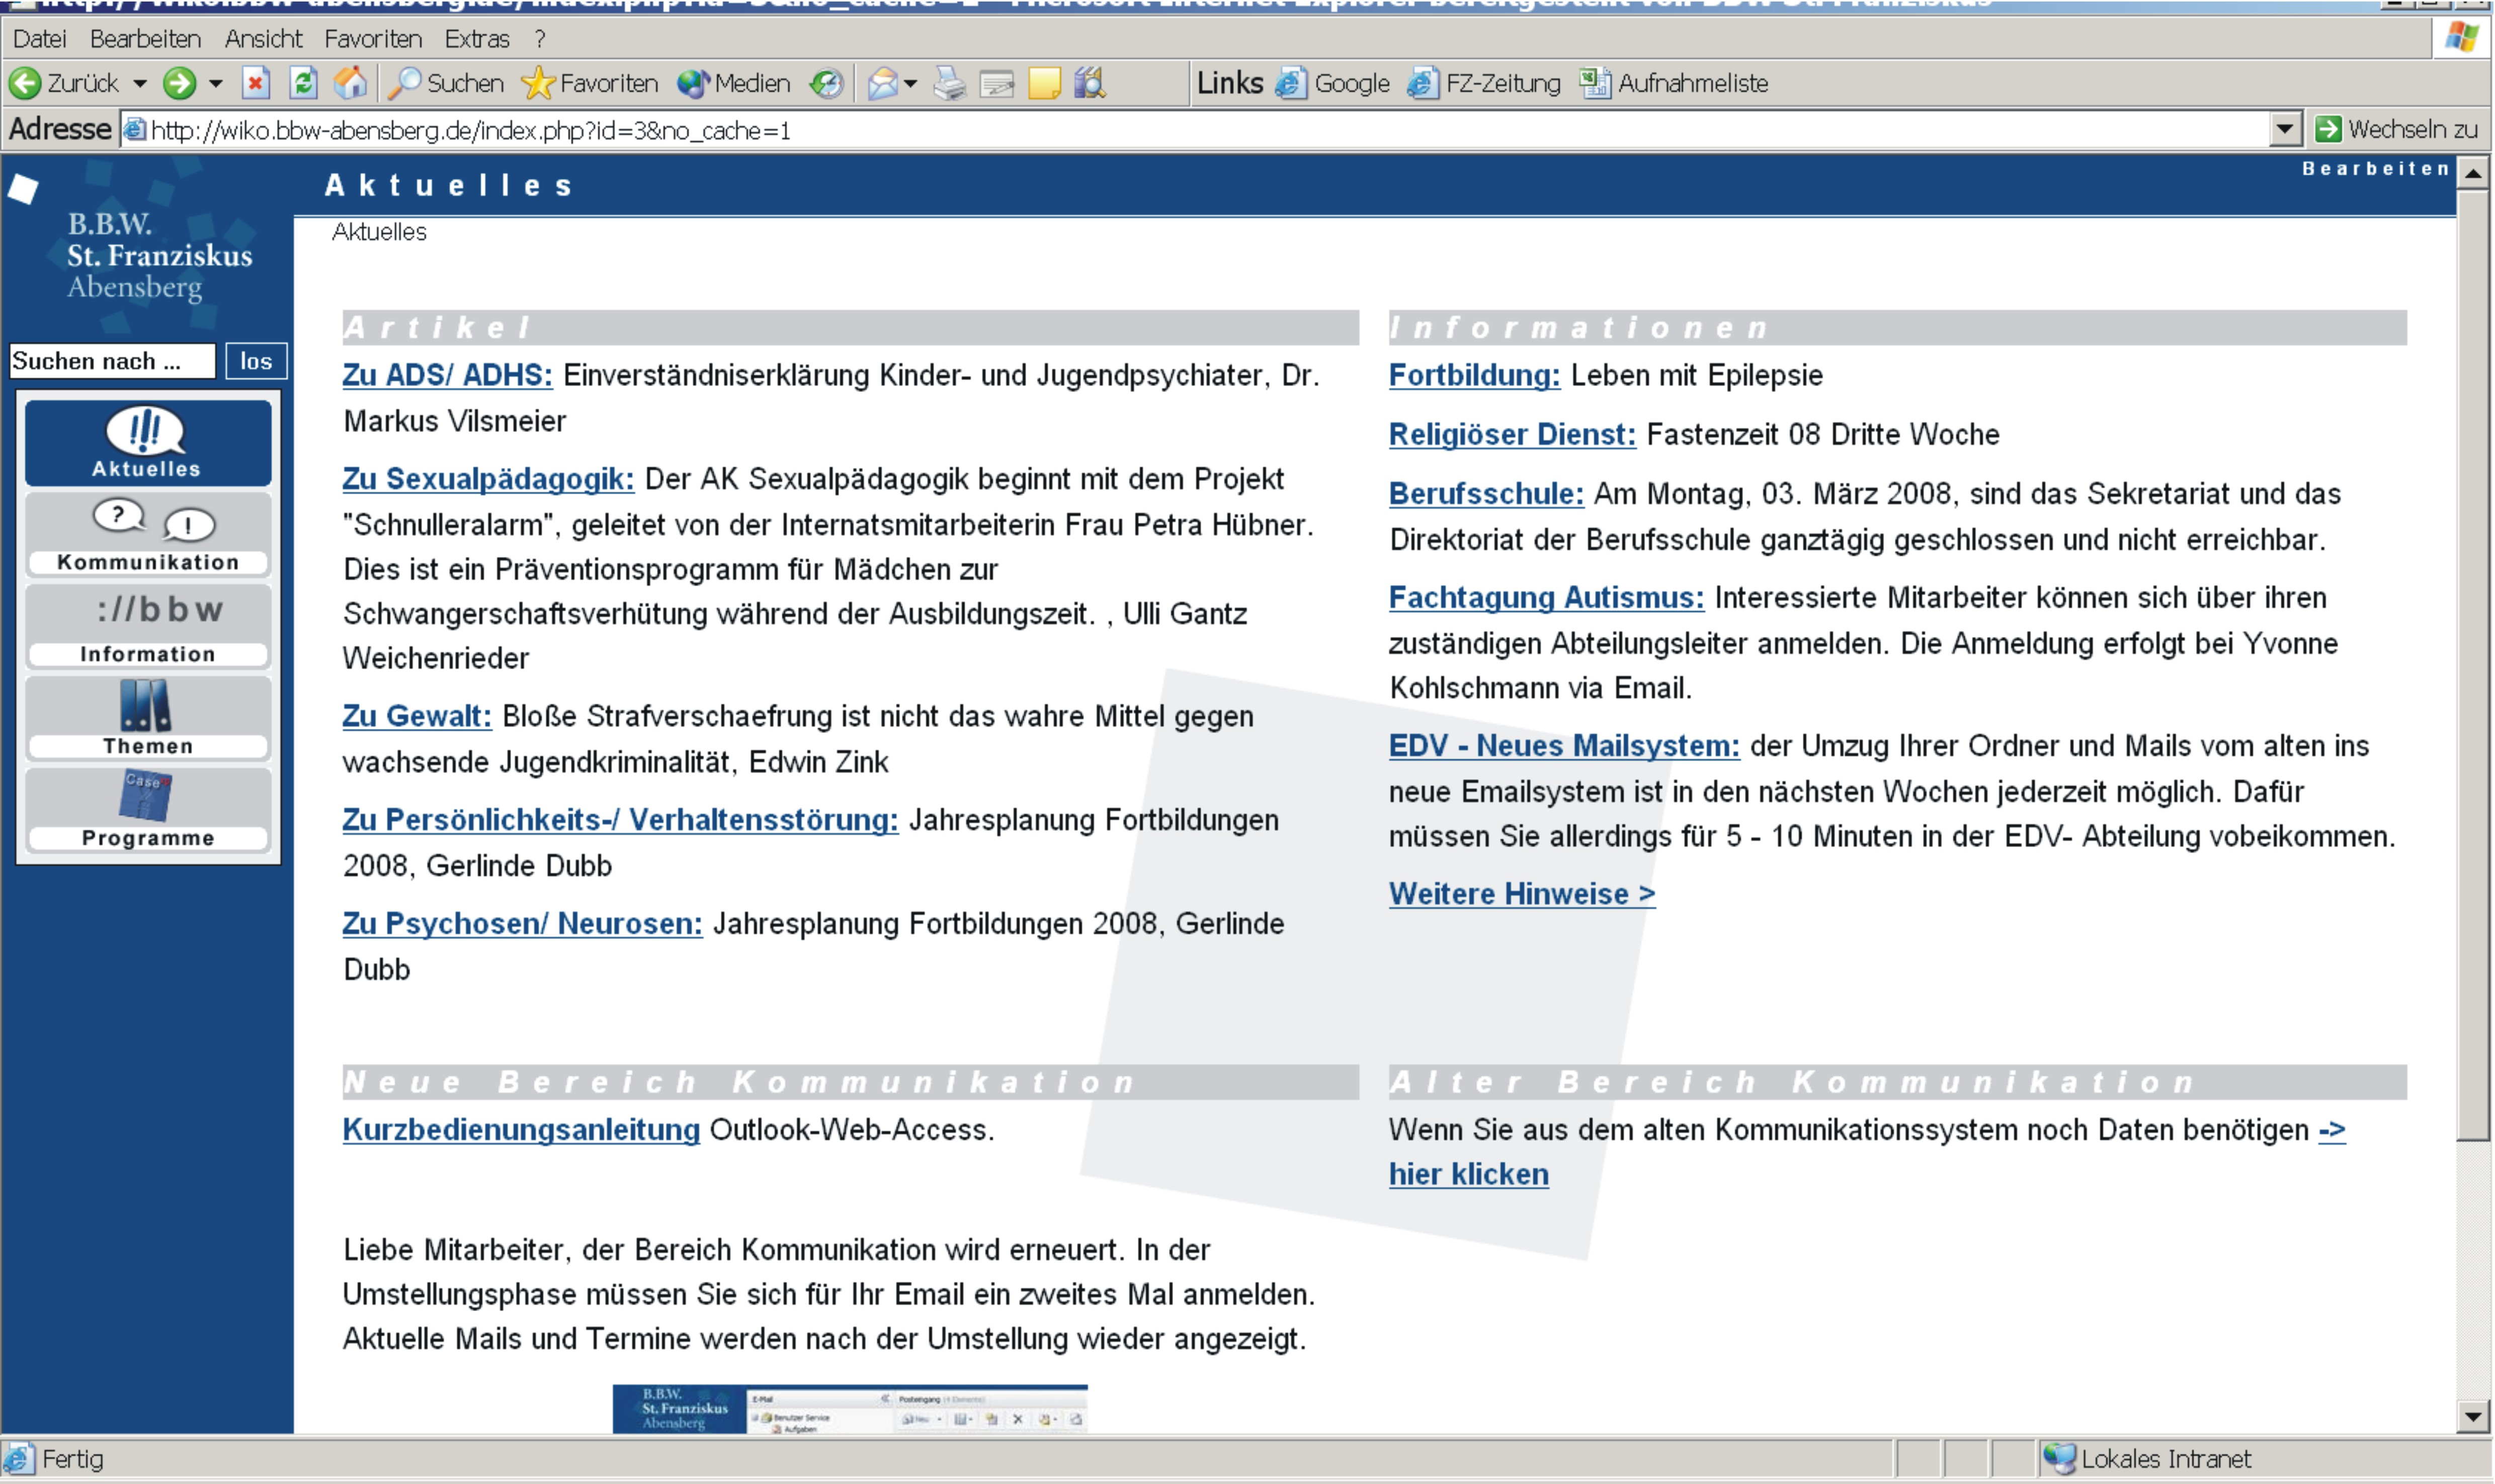Viewport: 2495px width, 1484px height.
Task: Open the EDV - Neues Mailsystem link
Action: tap(1564, 746)
